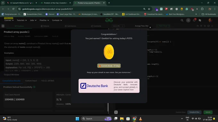Open the hamburger sidebar menu
The width and height of the screenshot is (218, 122).
coord(3,26)
